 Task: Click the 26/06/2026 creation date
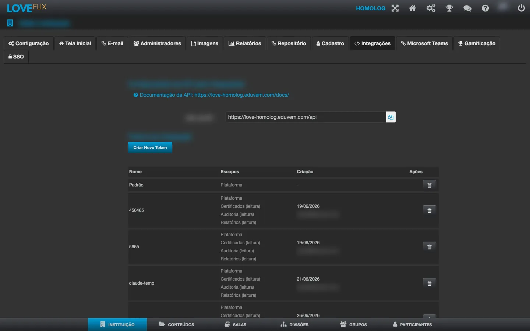[308, 316]
